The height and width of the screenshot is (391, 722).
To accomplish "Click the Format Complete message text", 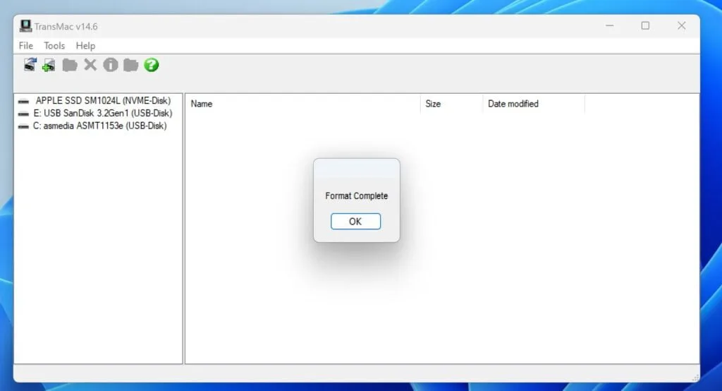I will [356, 196].
